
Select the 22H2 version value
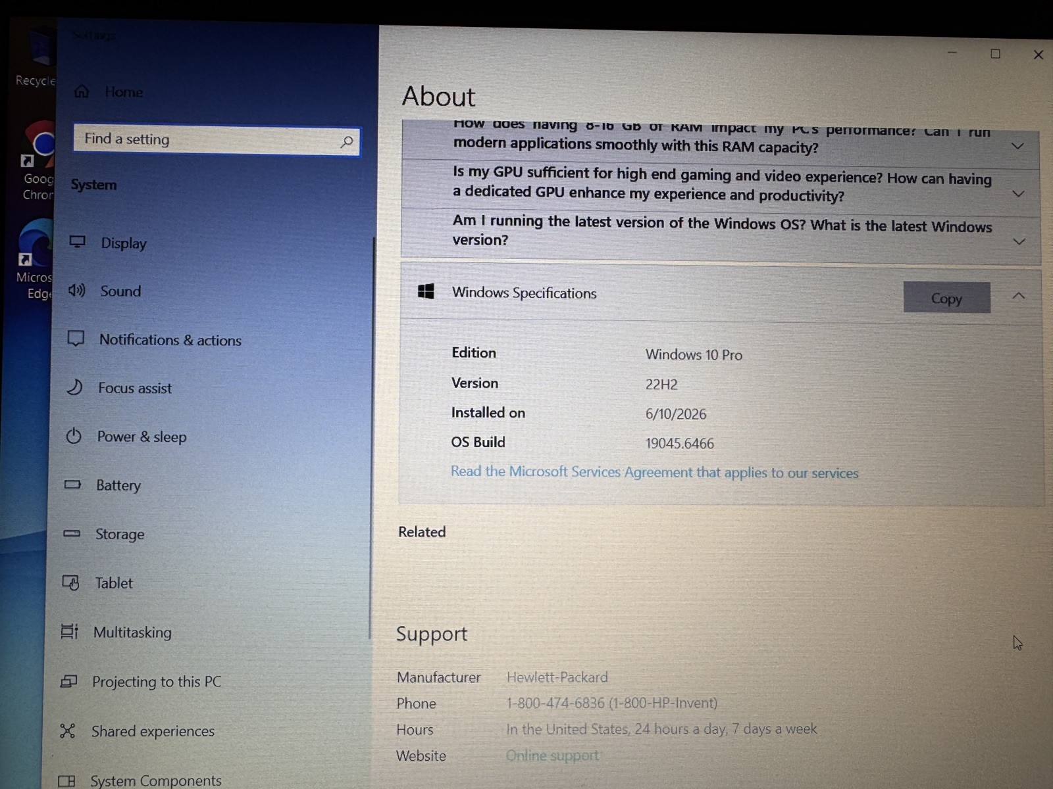661,384
